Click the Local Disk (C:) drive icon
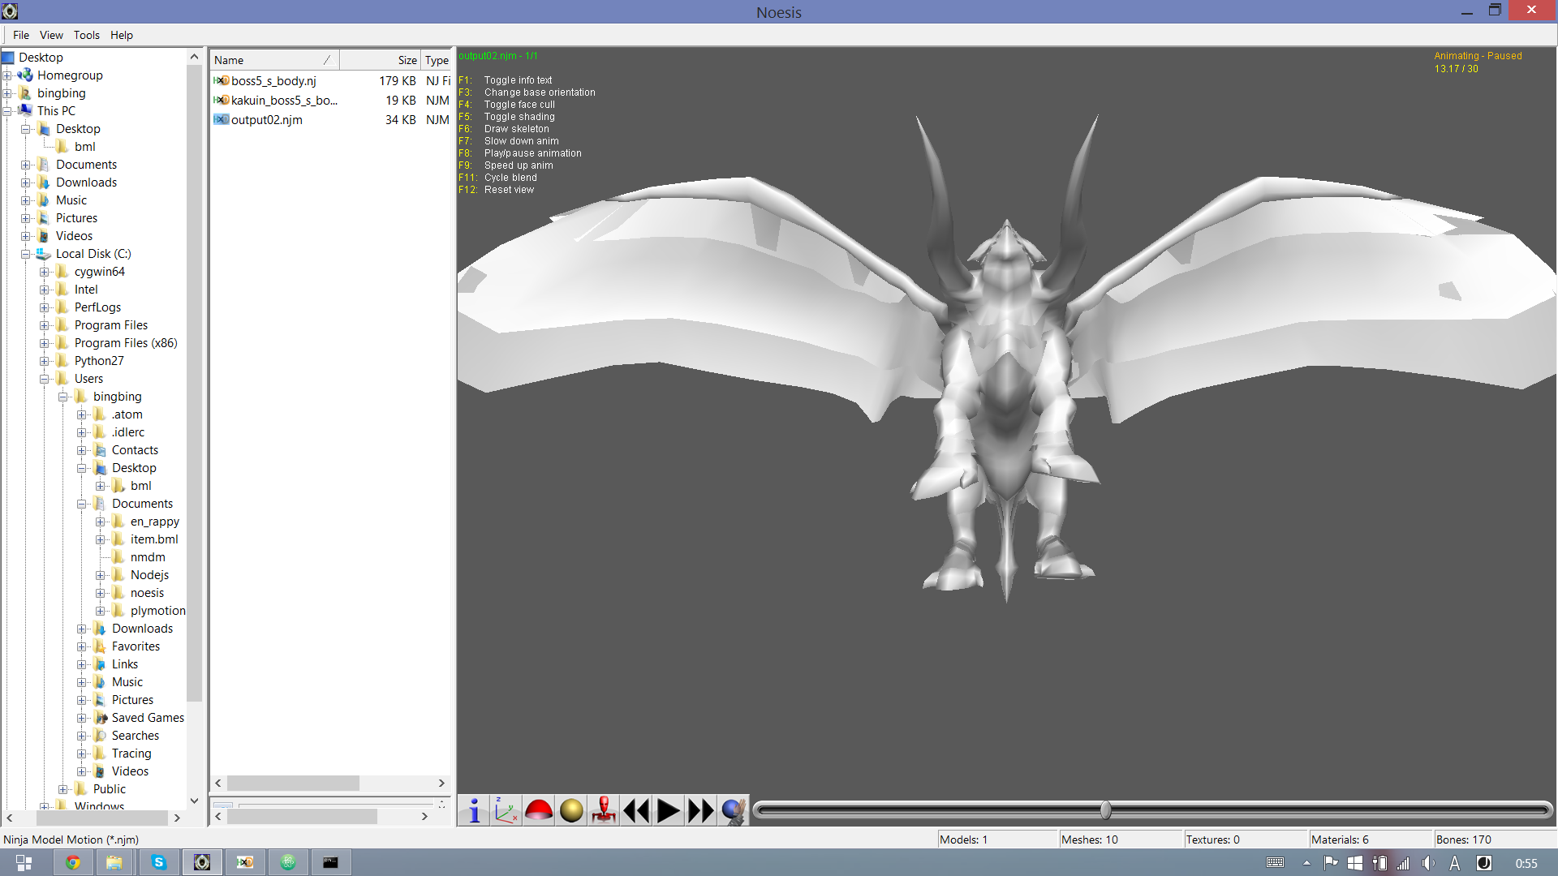Viewport: 1558px width, 876px height. (44, 254)
